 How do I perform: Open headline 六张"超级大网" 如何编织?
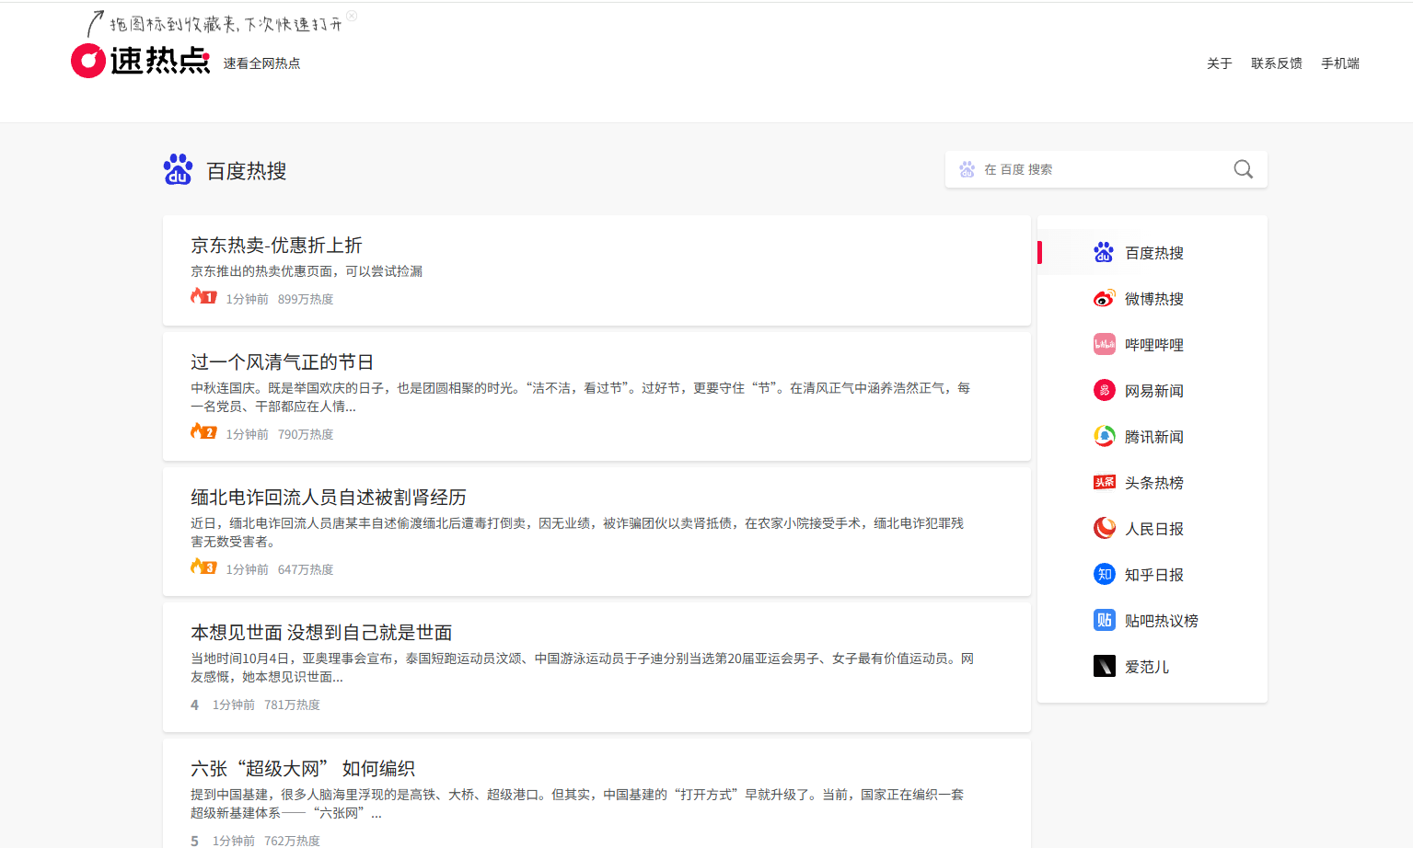coord(303,768)
